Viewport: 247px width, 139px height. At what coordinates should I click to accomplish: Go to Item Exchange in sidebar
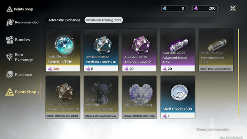pyautogui.click(x=20, y=57)
